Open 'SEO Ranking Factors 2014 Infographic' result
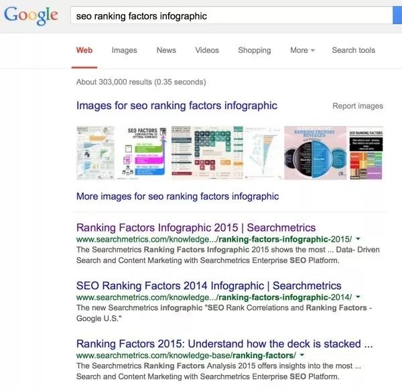 click(208, 286)
